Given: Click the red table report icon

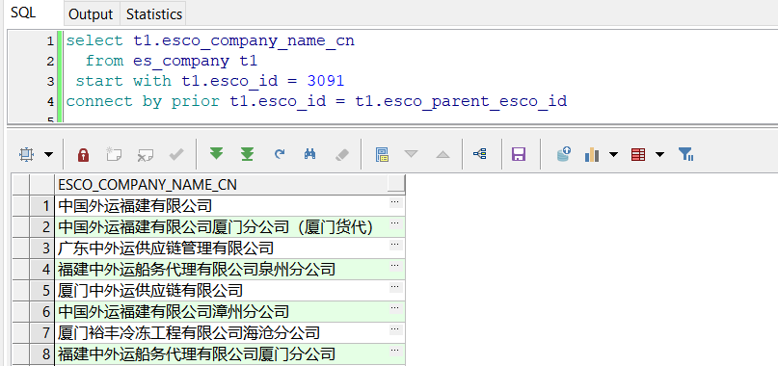Looking at the screenshot, I should [638, 155].
